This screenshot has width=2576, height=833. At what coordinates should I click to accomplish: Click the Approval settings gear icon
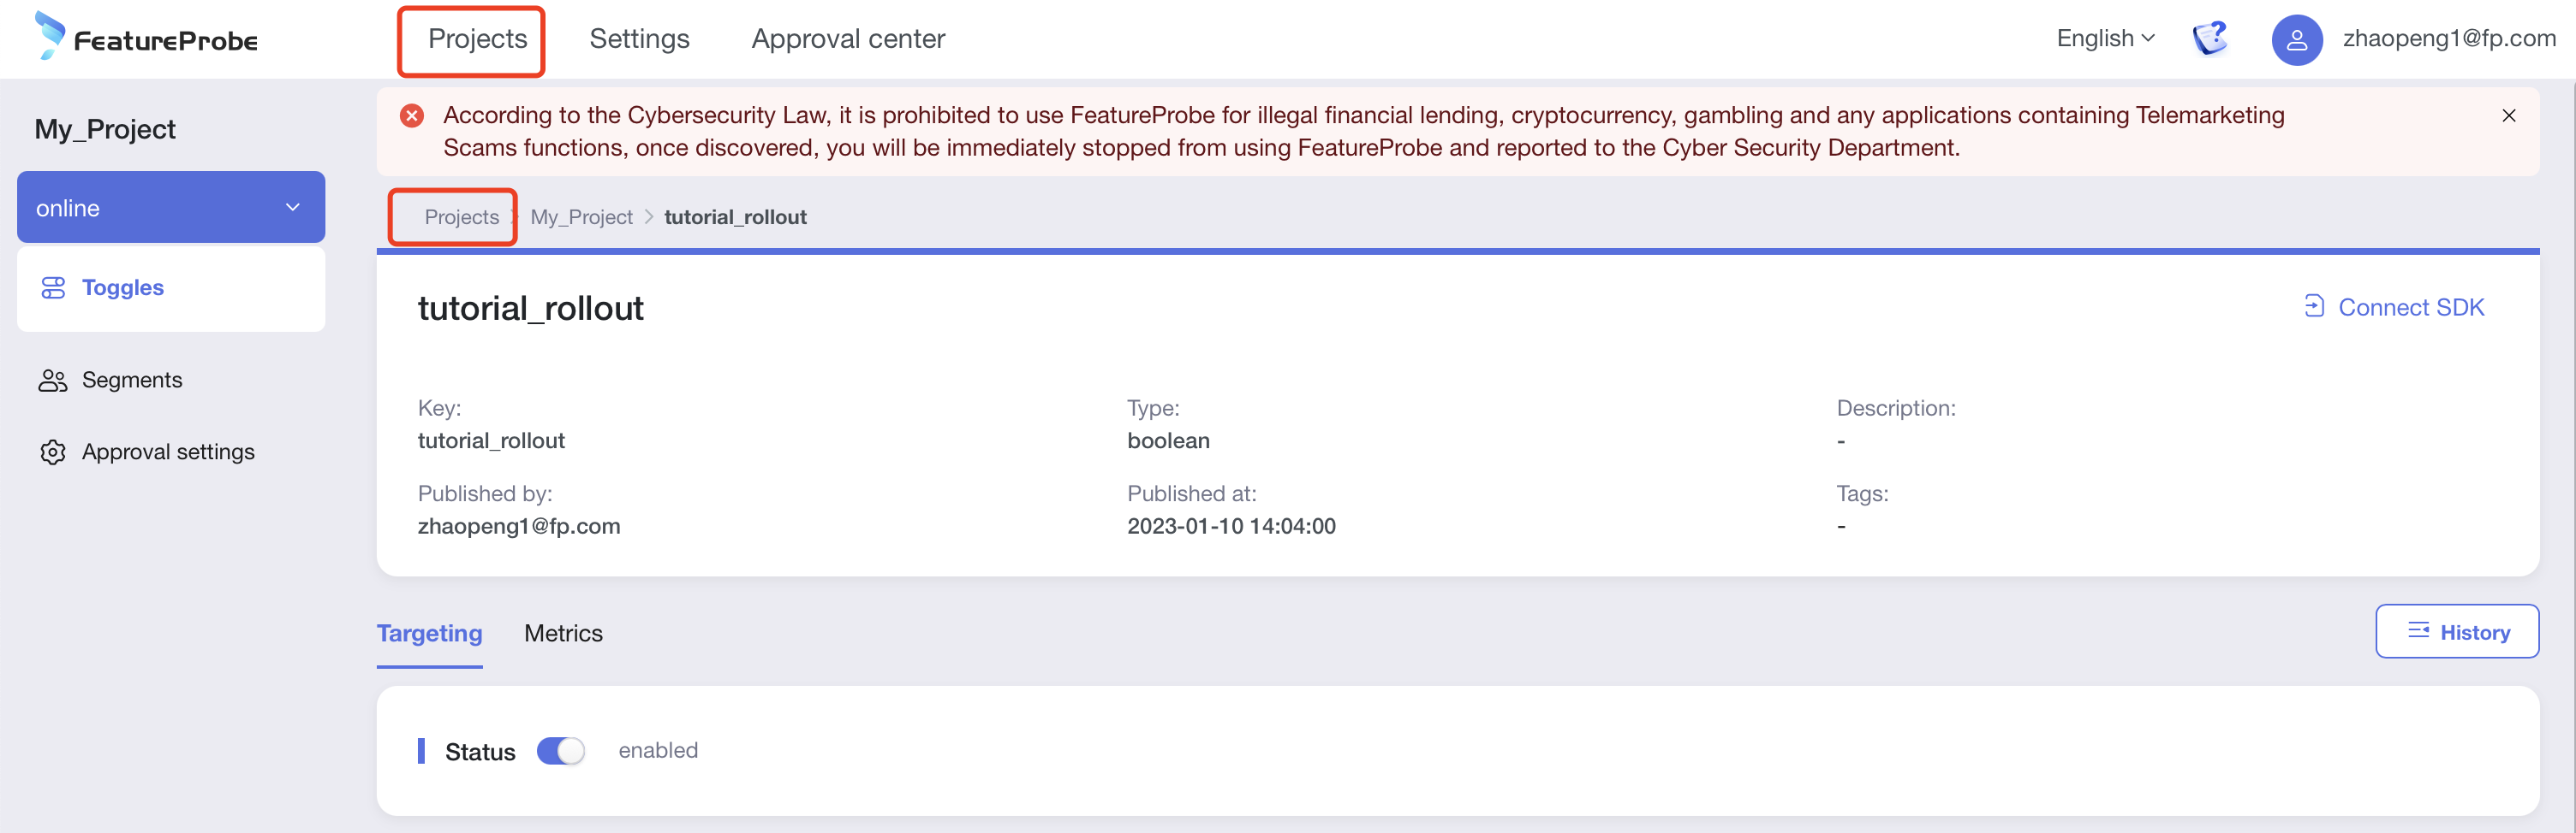coord(53,452)
